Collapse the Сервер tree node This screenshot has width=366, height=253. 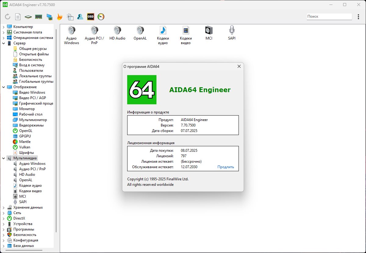coord(4,43)
